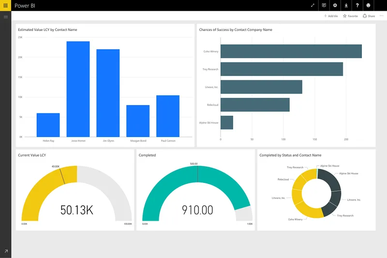Viewport: 387px width, 258px height.
Task: Click the Coho Winery axis label in bar chart
Action: click(211, 51)
